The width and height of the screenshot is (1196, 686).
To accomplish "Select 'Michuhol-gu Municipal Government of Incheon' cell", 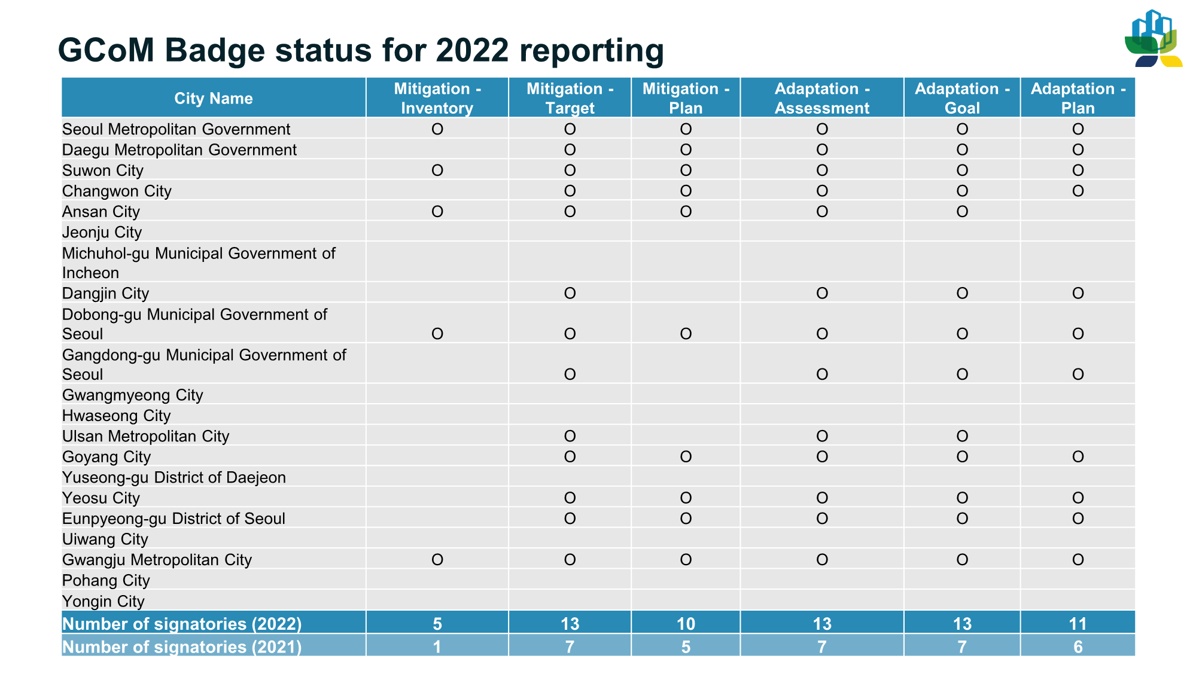I will tap(214, 263).
